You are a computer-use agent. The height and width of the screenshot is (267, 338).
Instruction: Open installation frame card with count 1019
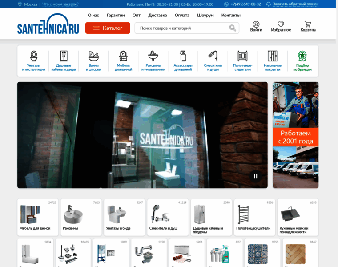(x=111, y=253)
